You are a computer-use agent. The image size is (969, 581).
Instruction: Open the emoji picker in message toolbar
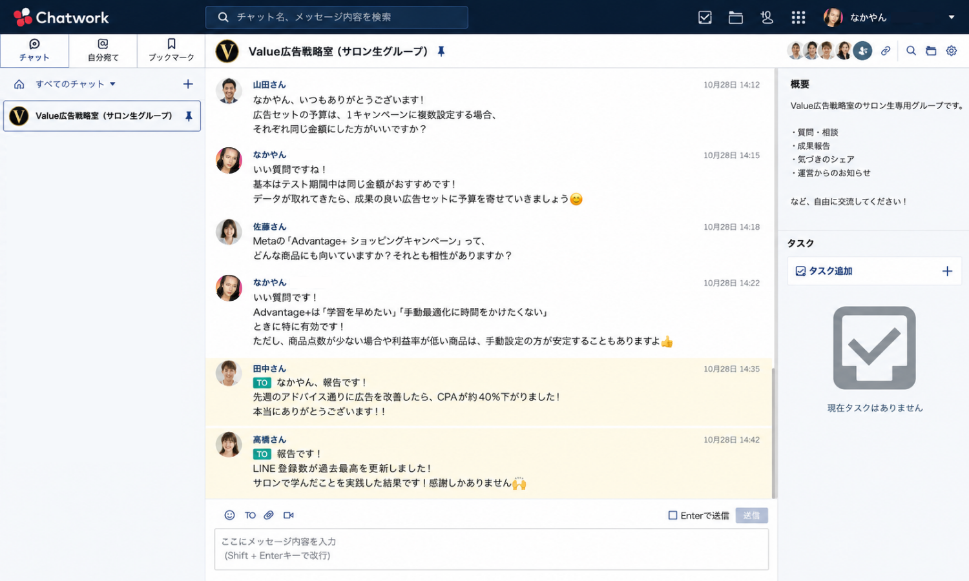[x=229, y=515]
